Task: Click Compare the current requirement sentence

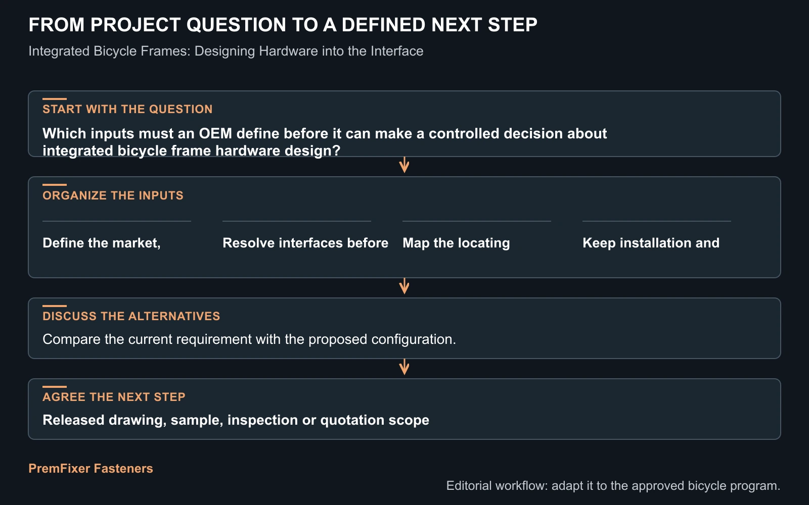Action: 249,339
